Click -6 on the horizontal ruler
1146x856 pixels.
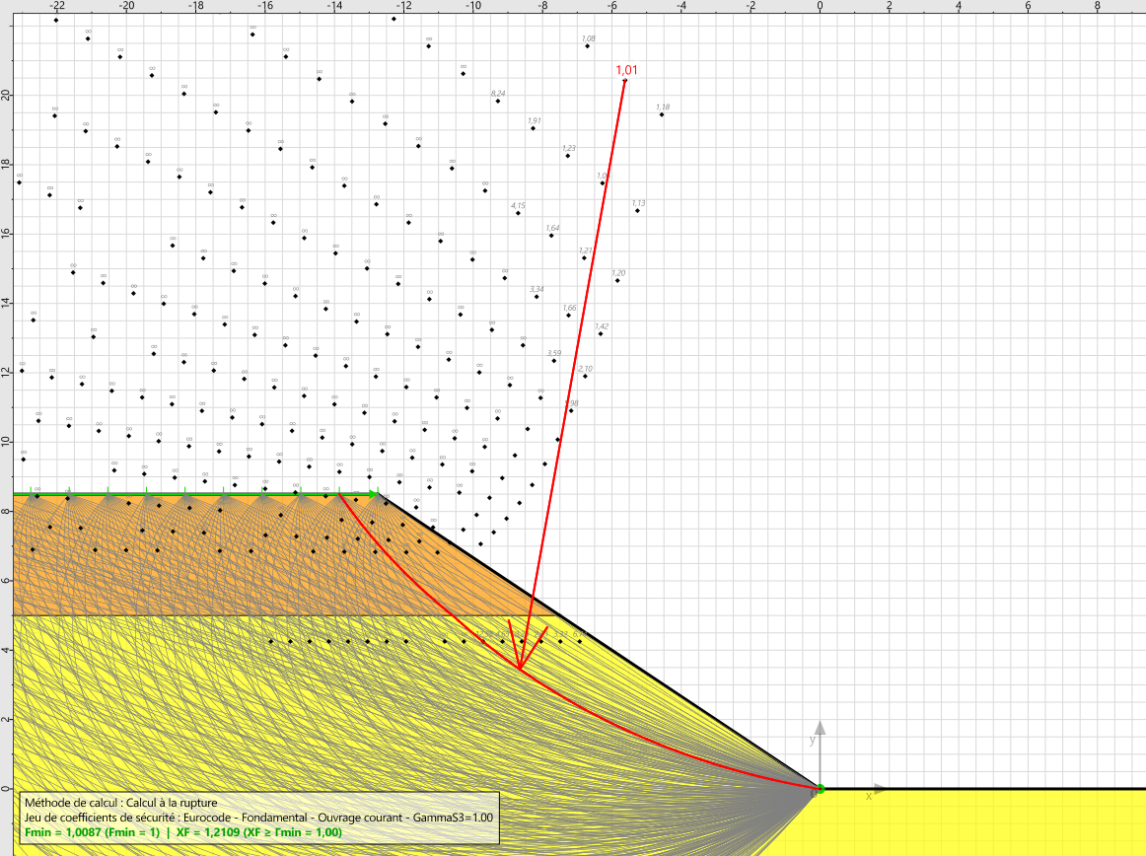612,6
